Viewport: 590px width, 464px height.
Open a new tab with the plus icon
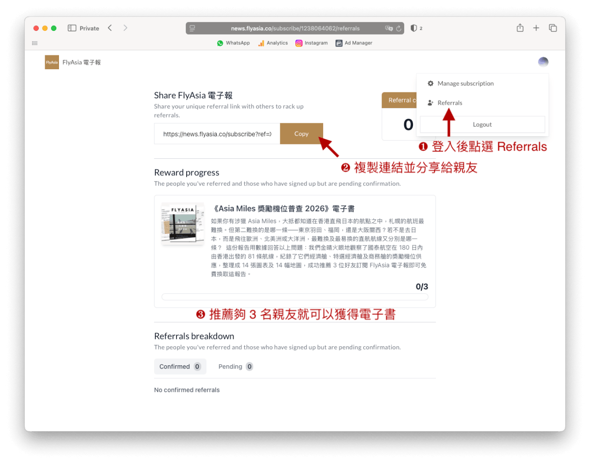click(x=536, y=28)
